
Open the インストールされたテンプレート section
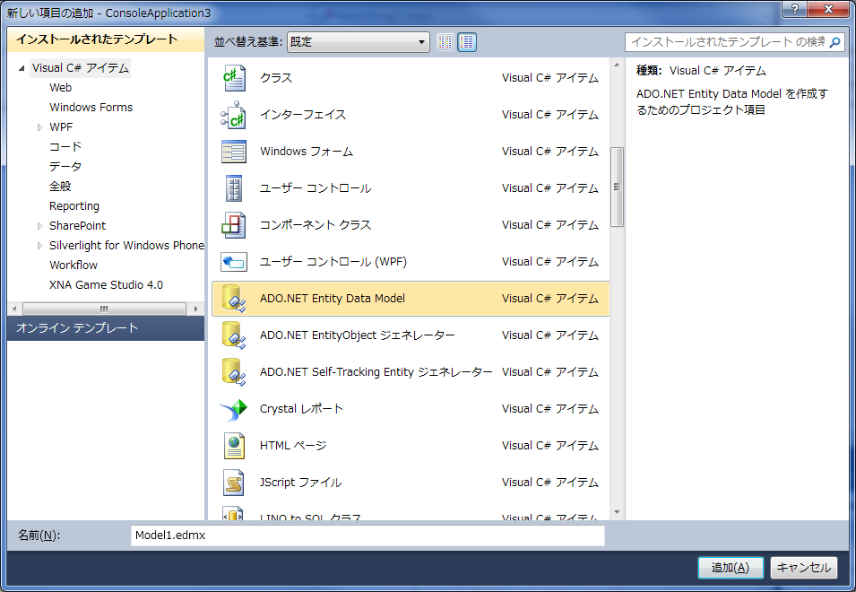(x=106, y=39)
